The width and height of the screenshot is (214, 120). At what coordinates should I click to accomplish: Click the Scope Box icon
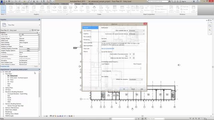click(128, 9)
